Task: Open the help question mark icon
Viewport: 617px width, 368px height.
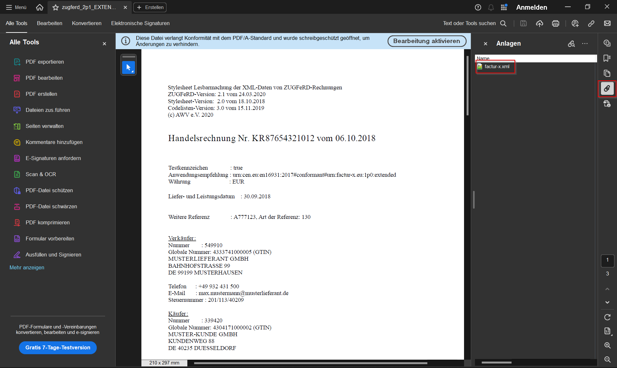Action: (x=478, y=7)
